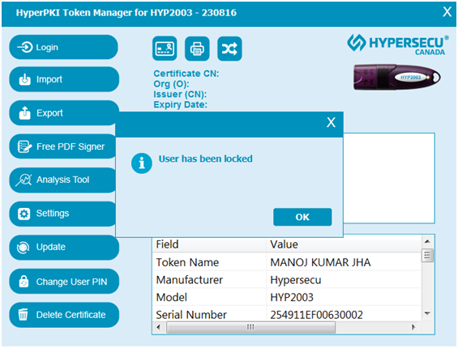
Task: Click the certificate ID card icon
Action: 165,49
